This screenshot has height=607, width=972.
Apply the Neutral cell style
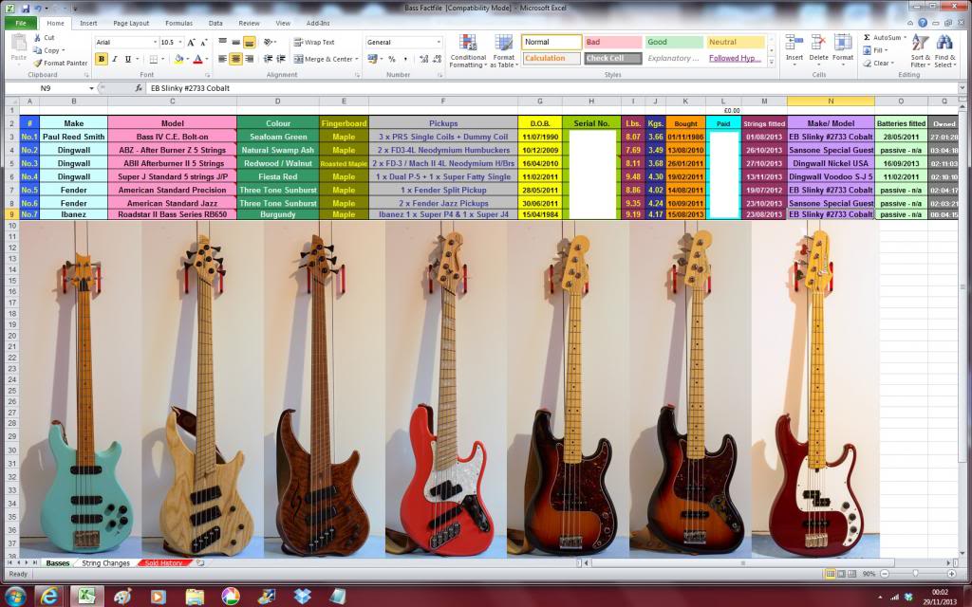click(736, 42)
